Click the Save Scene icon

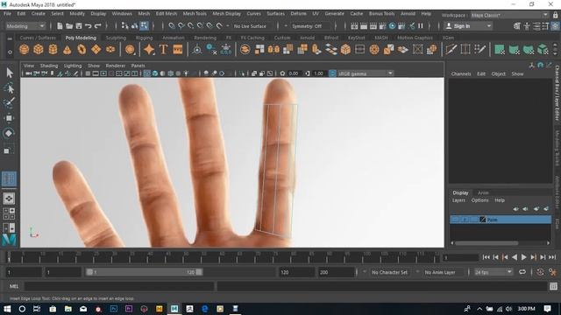[x=78, y=25]
